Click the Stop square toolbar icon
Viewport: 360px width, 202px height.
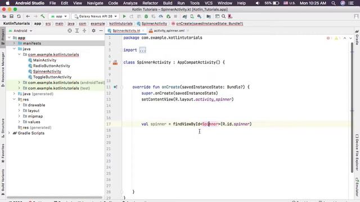(175, 16)
